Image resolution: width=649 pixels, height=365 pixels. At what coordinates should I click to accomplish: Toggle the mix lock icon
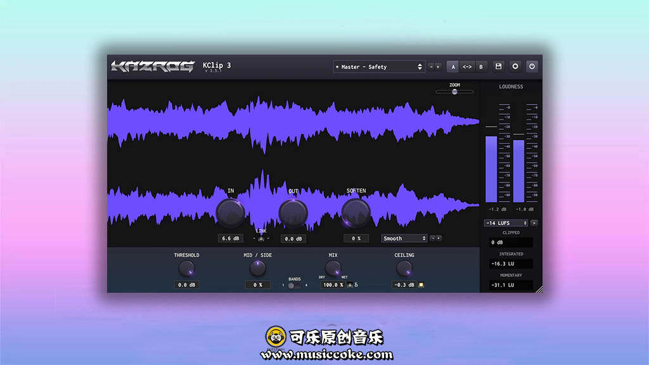coord(350,285)
